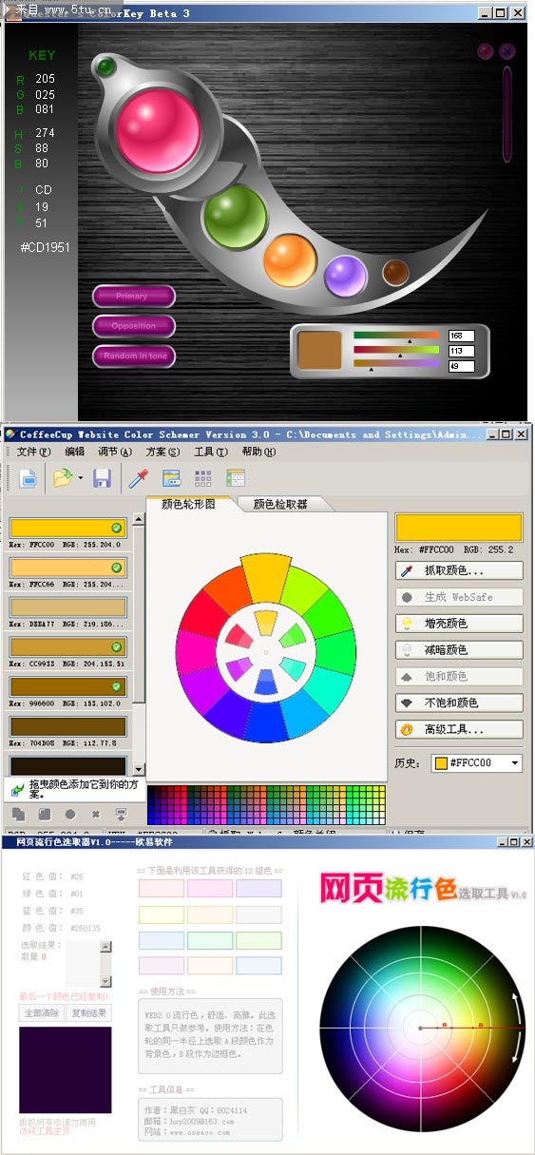This screenshot has width=535, height=1155.
Task: Switch to the 颜色轮形图 tab
Action: pyautogui.click(x=189, y=504)
